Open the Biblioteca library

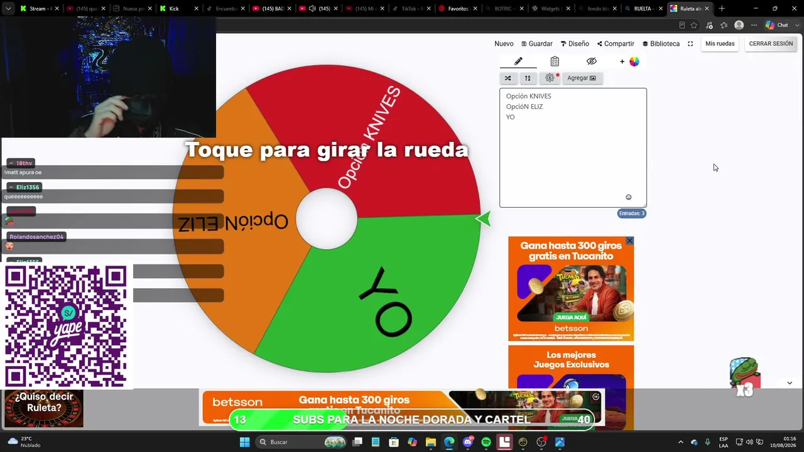(661, 44)
